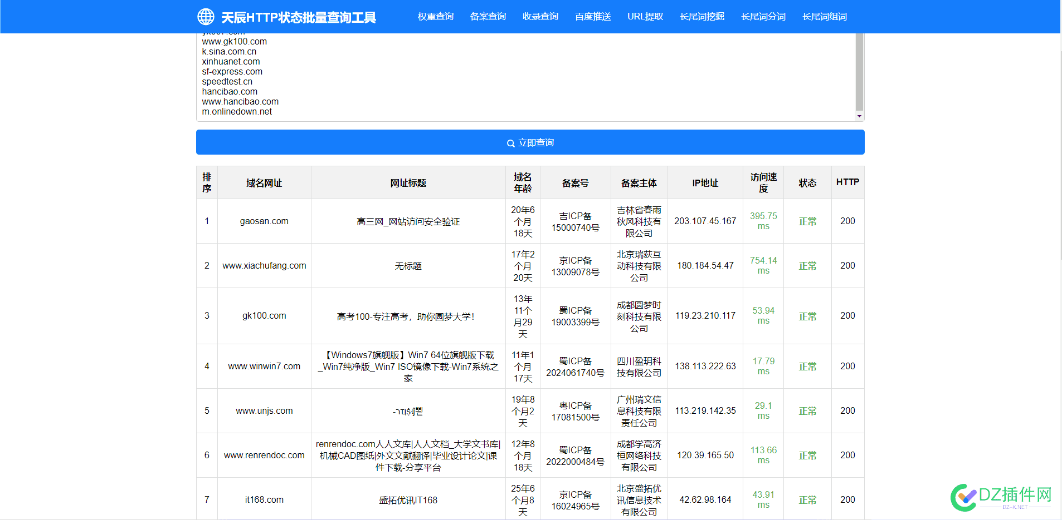
Task: Click the 113.66 ms speed value
Action: pyautogui.click(x=763, y=455)
